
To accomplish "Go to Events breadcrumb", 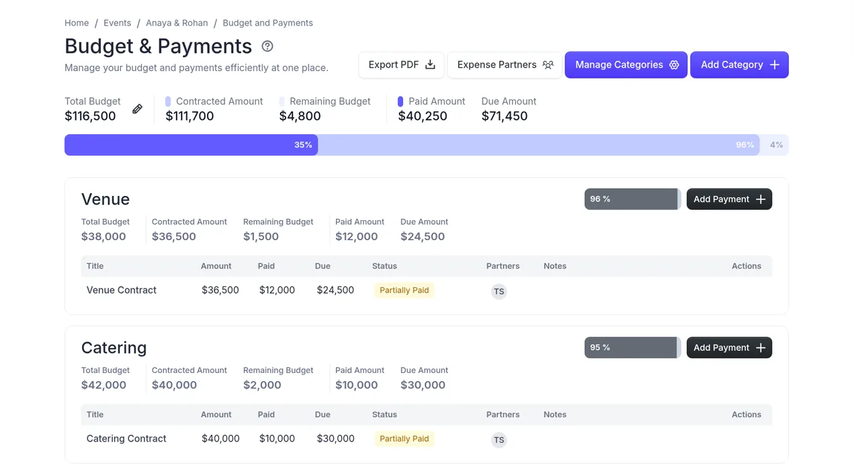I will 117,23.
